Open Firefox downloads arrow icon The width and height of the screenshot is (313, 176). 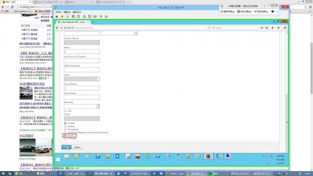click(x=272, y=28)
